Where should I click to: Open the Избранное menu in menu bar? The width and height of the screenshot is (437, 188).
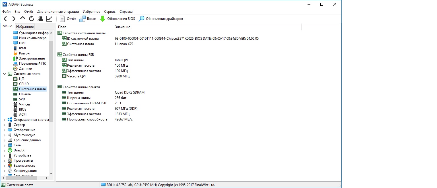tap(92, 12)
